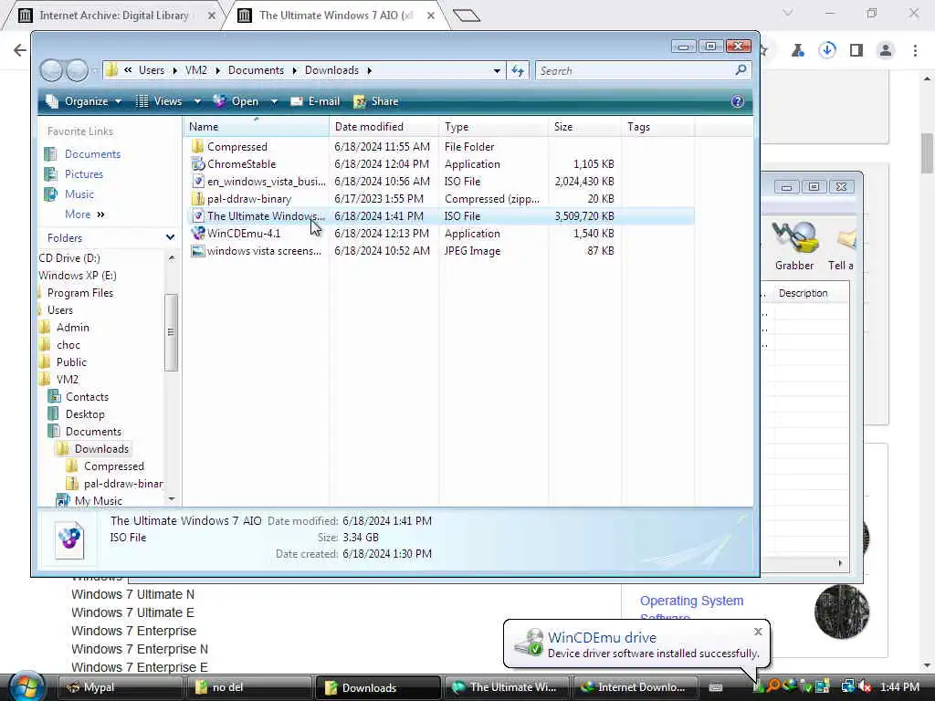935x701 pixels.
Task: Switch to no del taskbar button
Action: click(248, 687)
